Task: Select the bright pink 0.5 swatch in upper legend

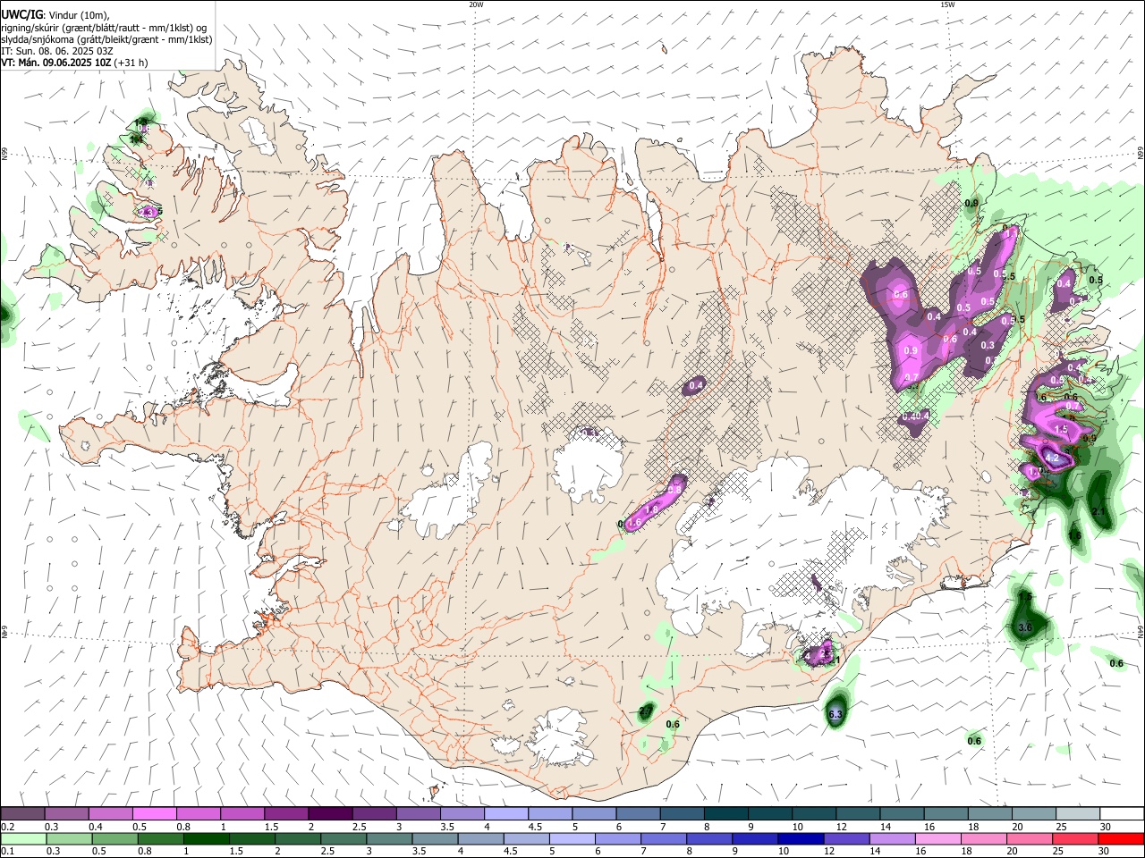Action: tap(154, 814)
